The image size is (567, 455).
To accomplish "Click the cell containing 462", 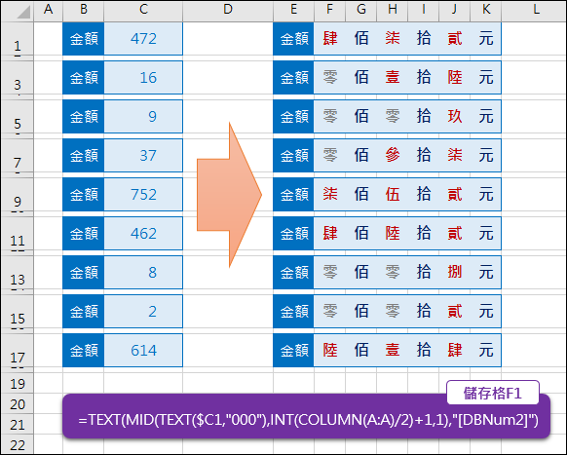I will point(143,234).
